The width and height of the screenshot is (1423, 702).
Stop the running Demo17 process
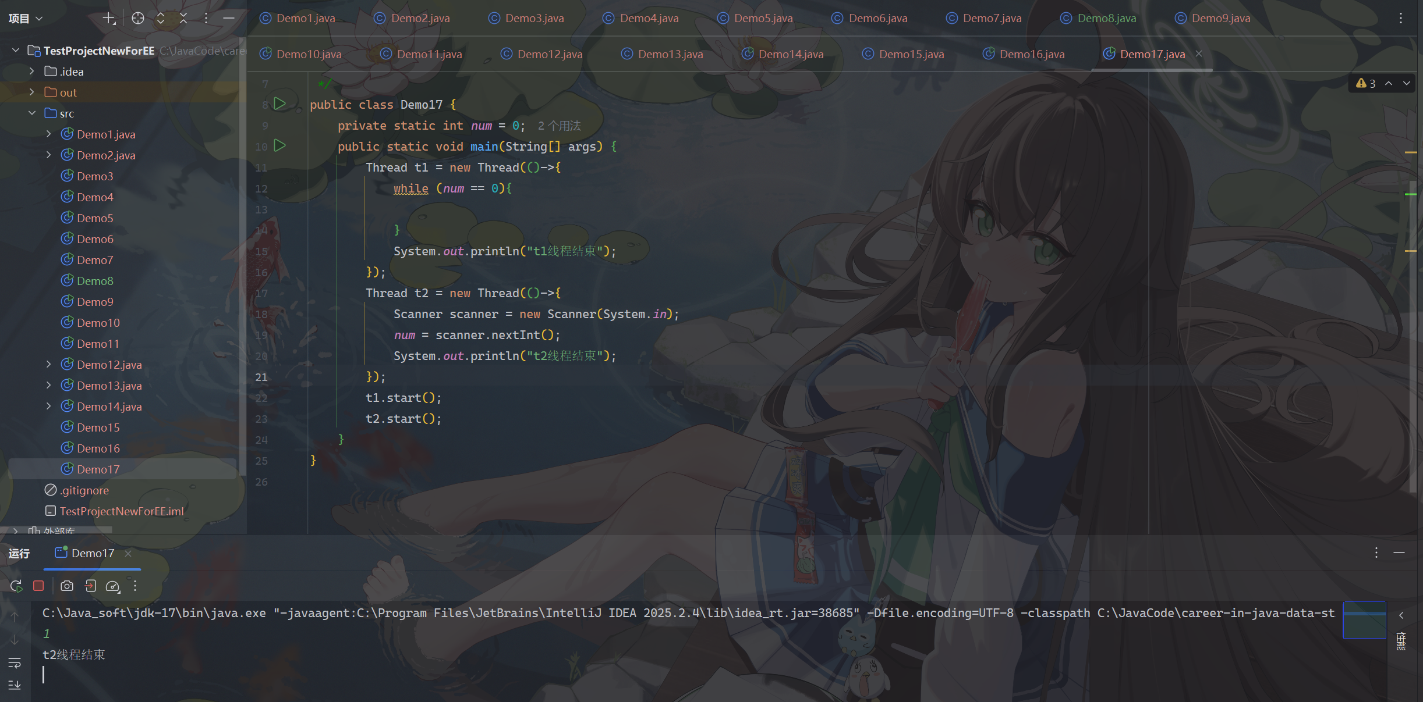point(38,586)
